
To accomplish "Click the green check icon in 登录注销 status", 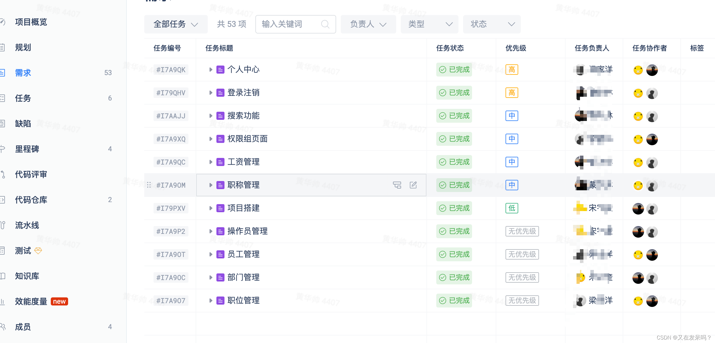I will click(442, 93).
